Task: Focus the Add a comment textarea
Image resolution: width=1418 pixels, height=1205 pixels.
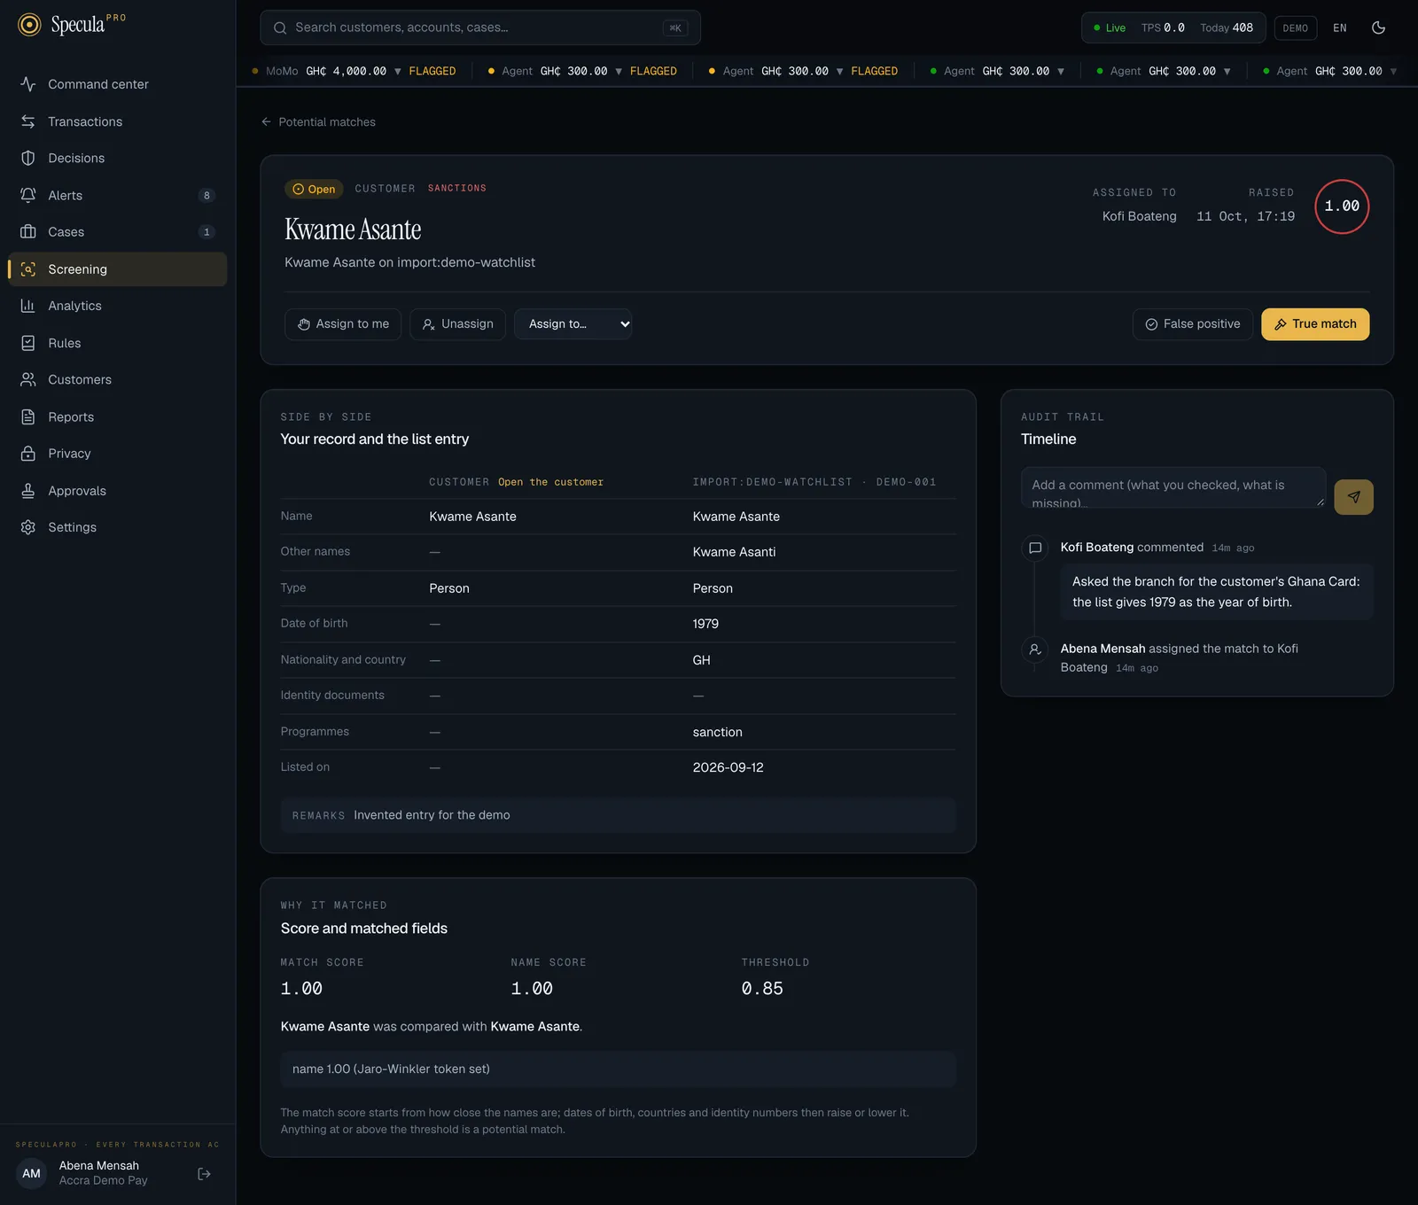Action: 1173,487
